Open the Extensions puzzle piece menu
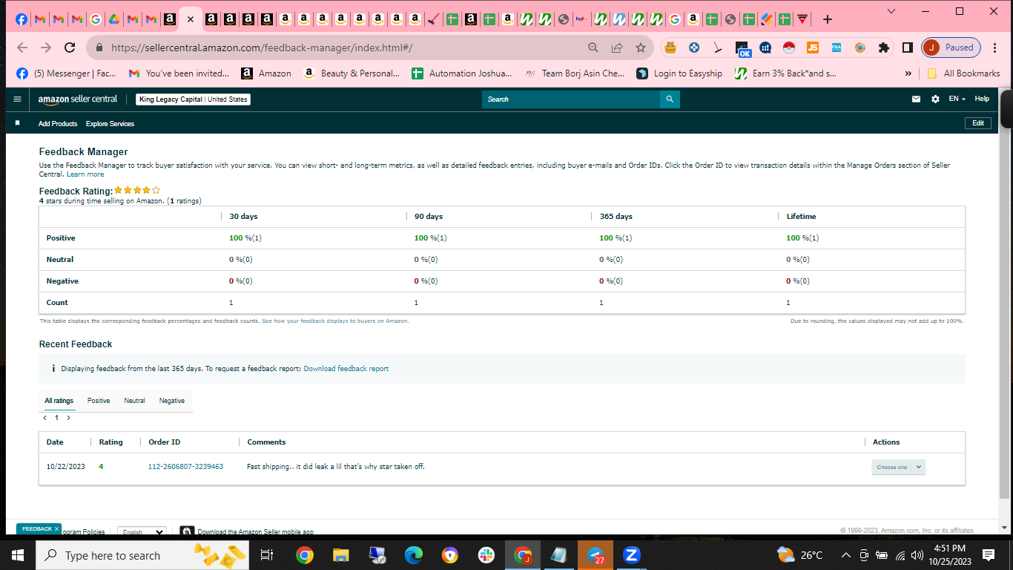 click(883, 47)
